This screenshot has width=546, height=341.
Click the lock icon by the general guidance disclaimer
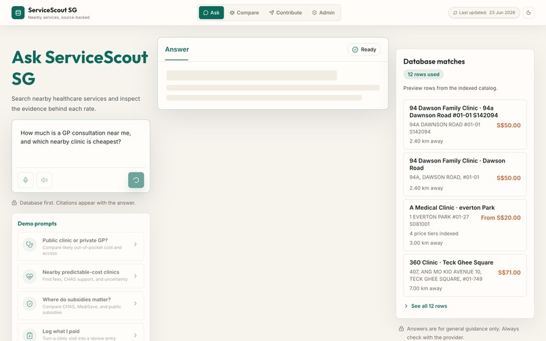pyautogui.click(x=401, y=328)
